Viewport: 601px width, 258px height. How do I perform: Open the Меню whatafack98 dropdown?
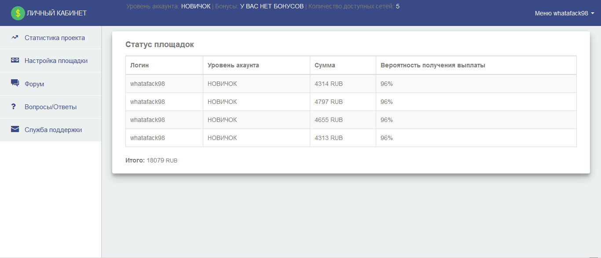coord(564,13)
